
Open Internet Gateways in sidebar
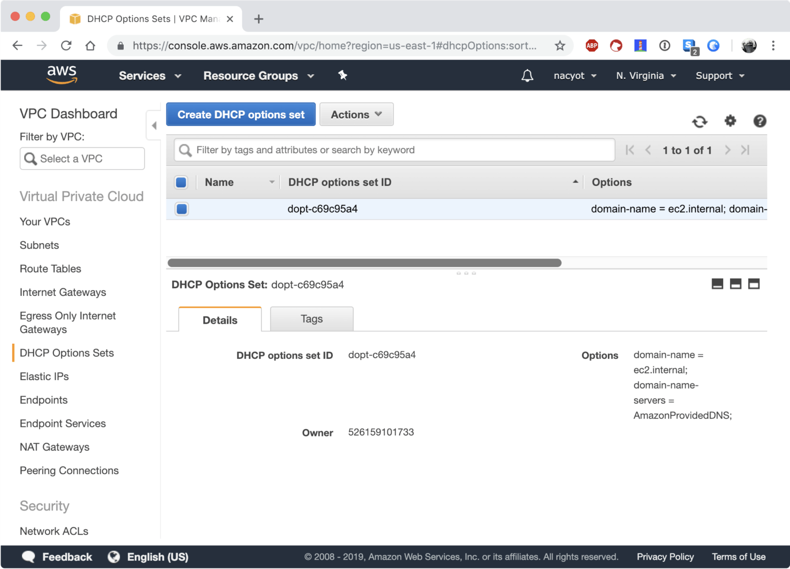click(63, 292)
